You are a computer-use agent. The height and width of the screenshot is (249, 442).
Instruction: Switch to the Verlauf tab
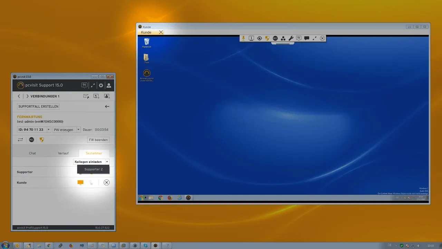tap(63, 153)
